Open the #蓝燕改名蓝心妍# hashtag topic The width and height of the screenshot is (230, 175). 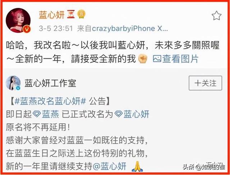tap(50, 101)
